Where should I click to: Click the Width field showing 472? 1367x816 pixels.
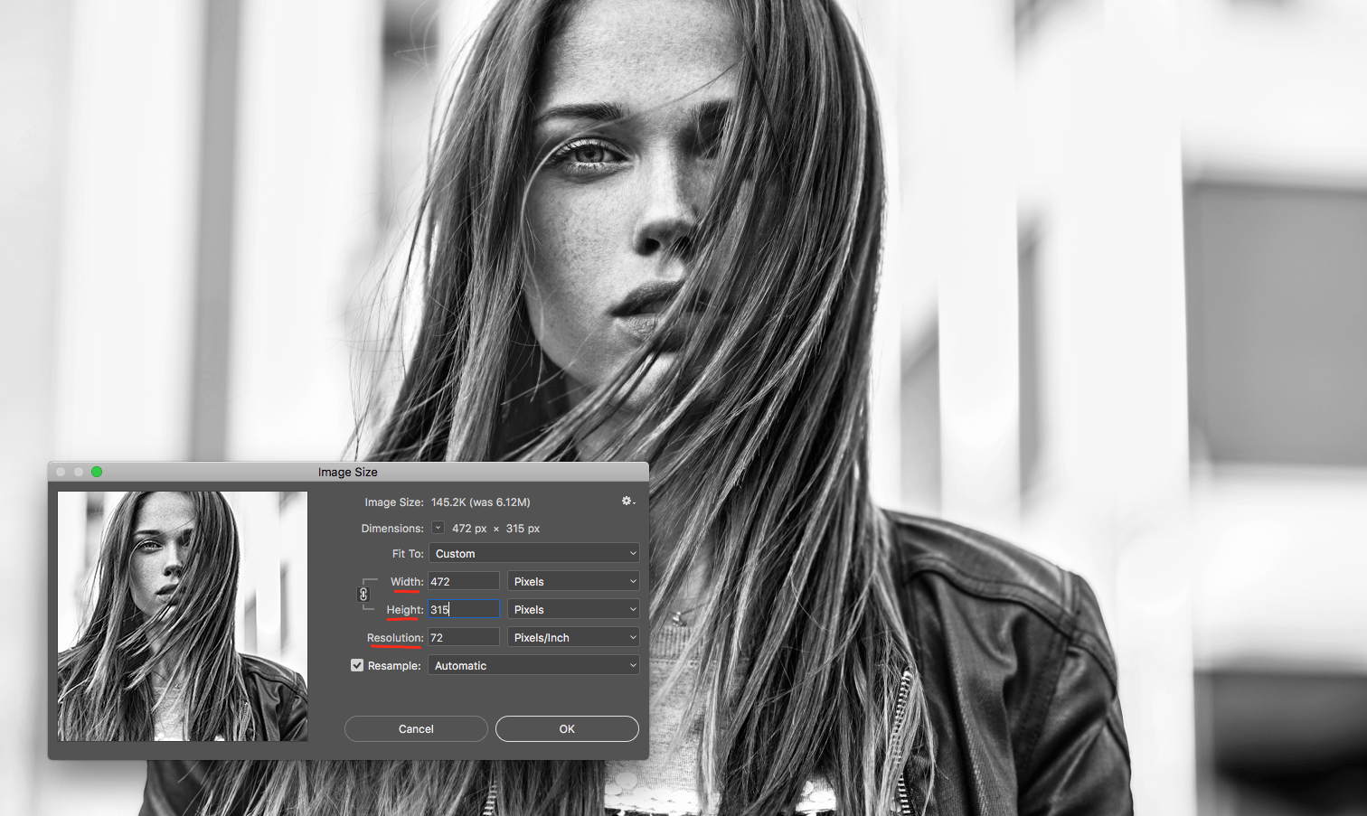coord(464,581)
